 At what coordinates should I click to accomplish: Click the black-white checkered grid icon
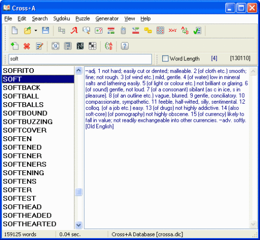coord(92,46)
